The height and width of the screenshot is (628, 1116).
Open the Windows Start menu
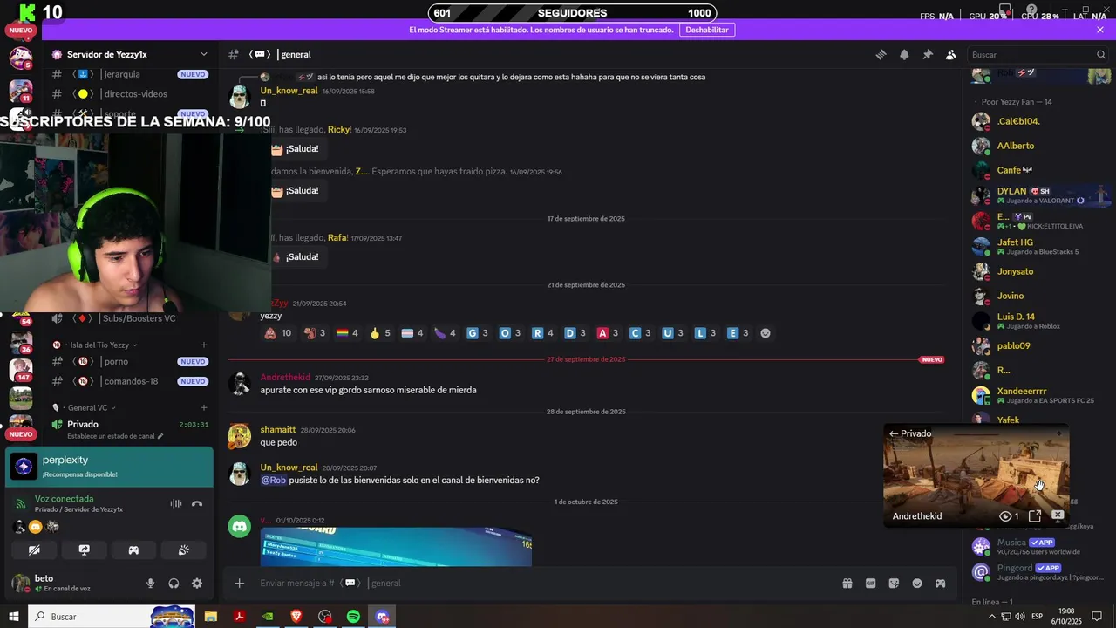(x=14, y=617)
